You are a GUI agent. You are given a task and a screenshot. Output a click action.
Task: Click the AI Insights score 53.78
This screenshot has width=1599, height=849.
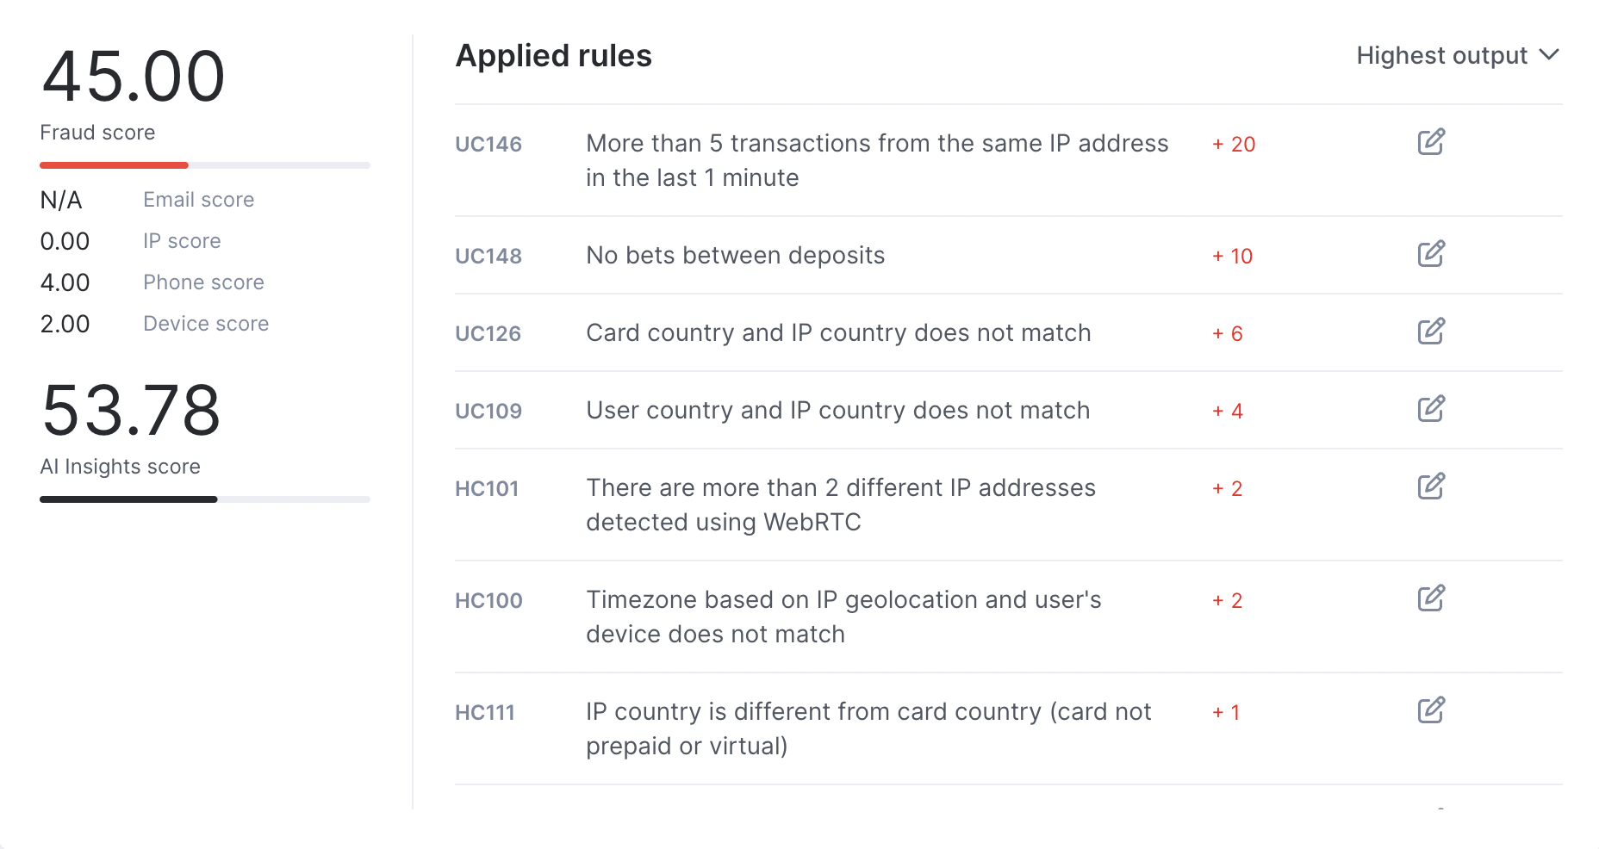(x=131, y=412)
